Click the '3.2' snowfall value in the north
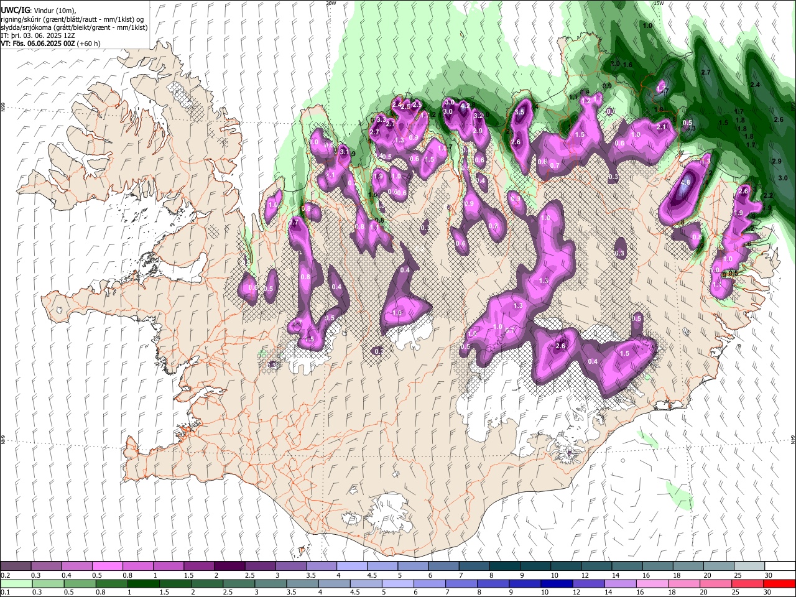Image resolution: width=796 pixels, height=597 pixels. [x=478, y=116]
